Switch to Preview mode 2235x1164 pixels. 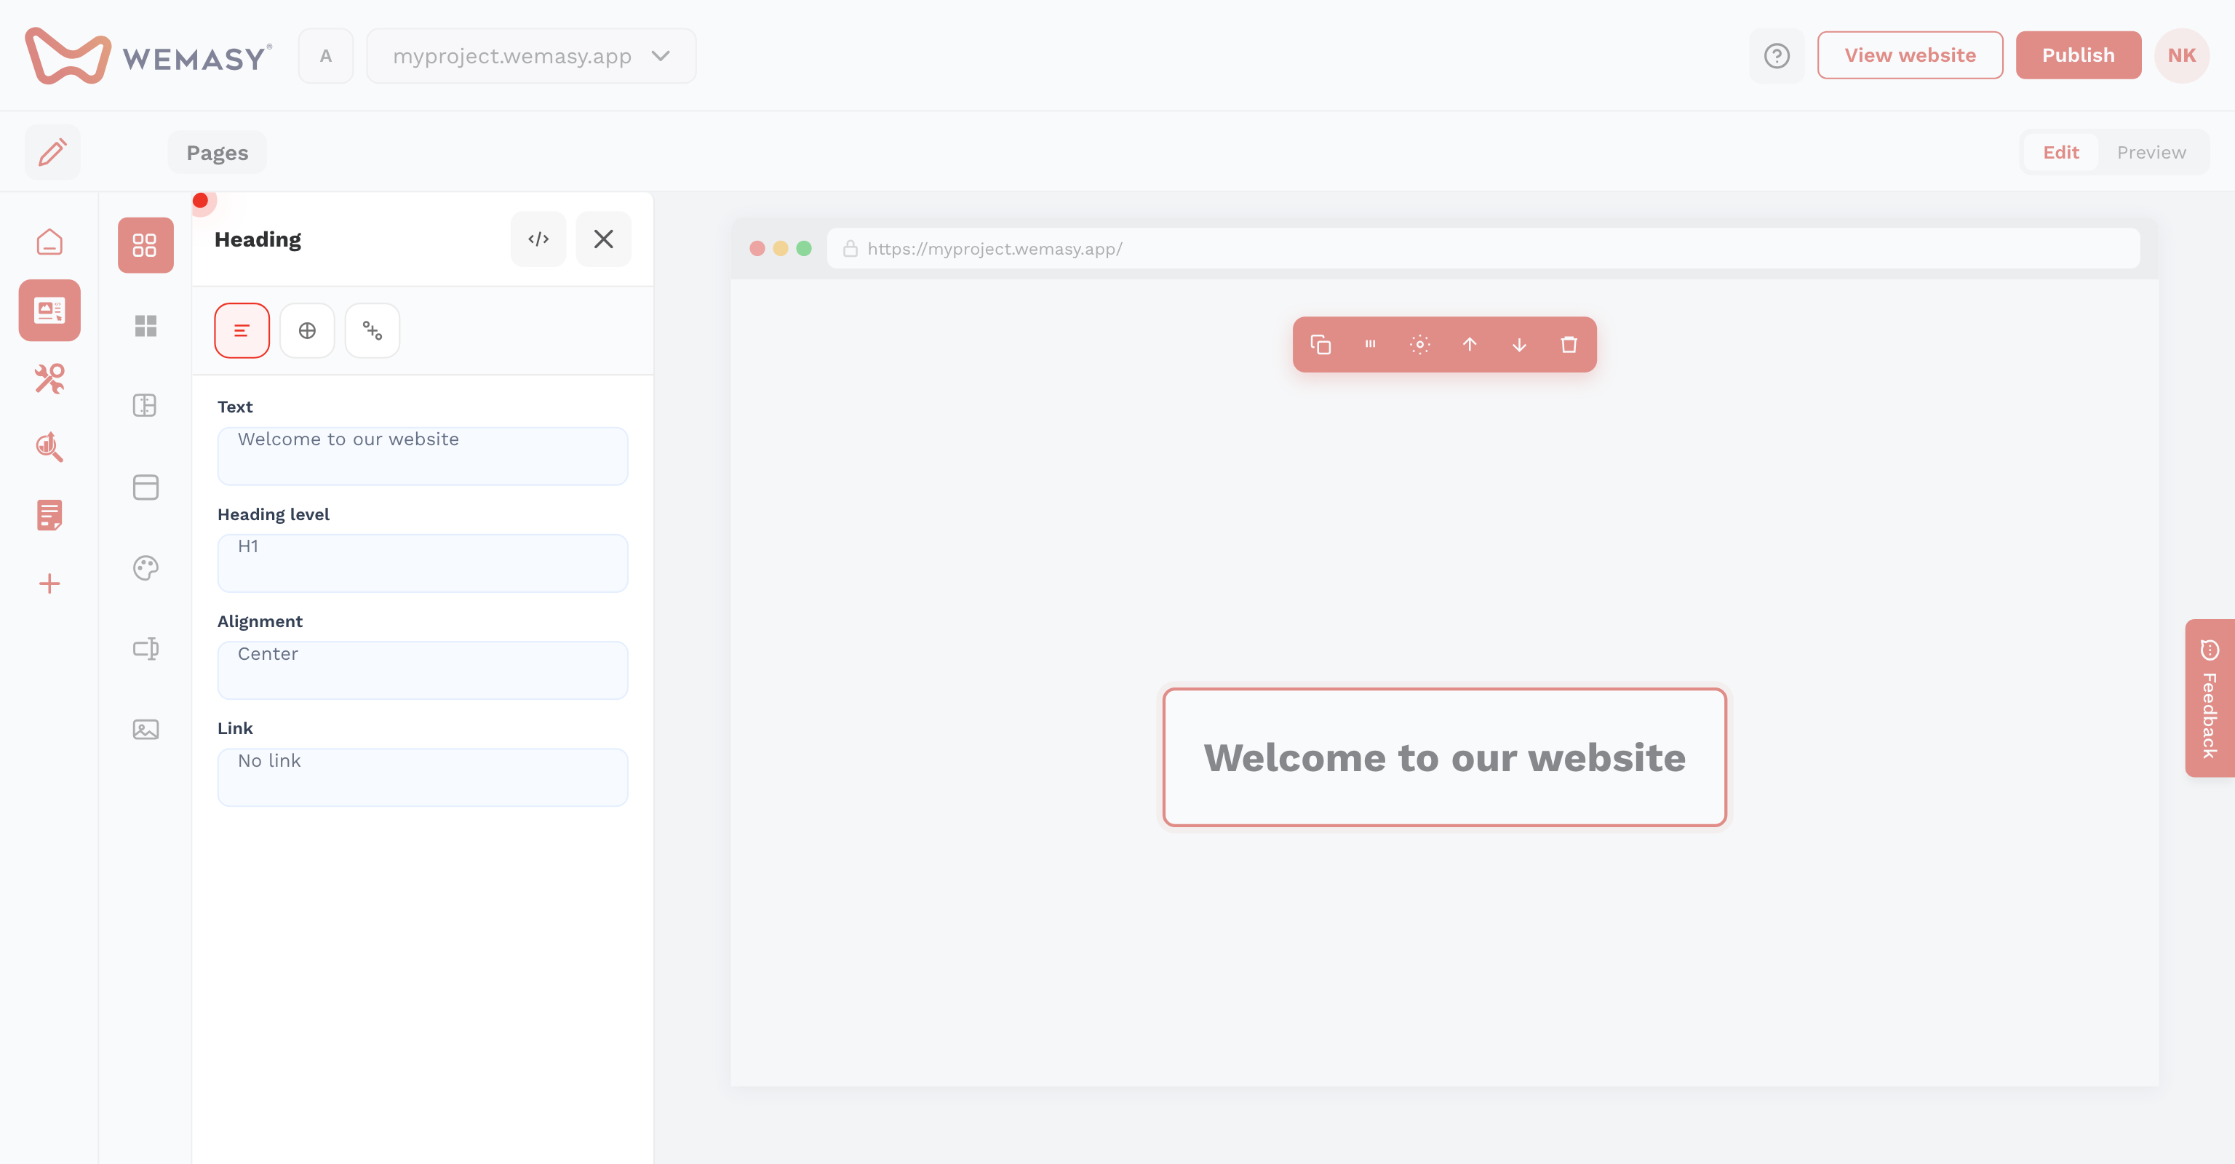(2151, 153)
